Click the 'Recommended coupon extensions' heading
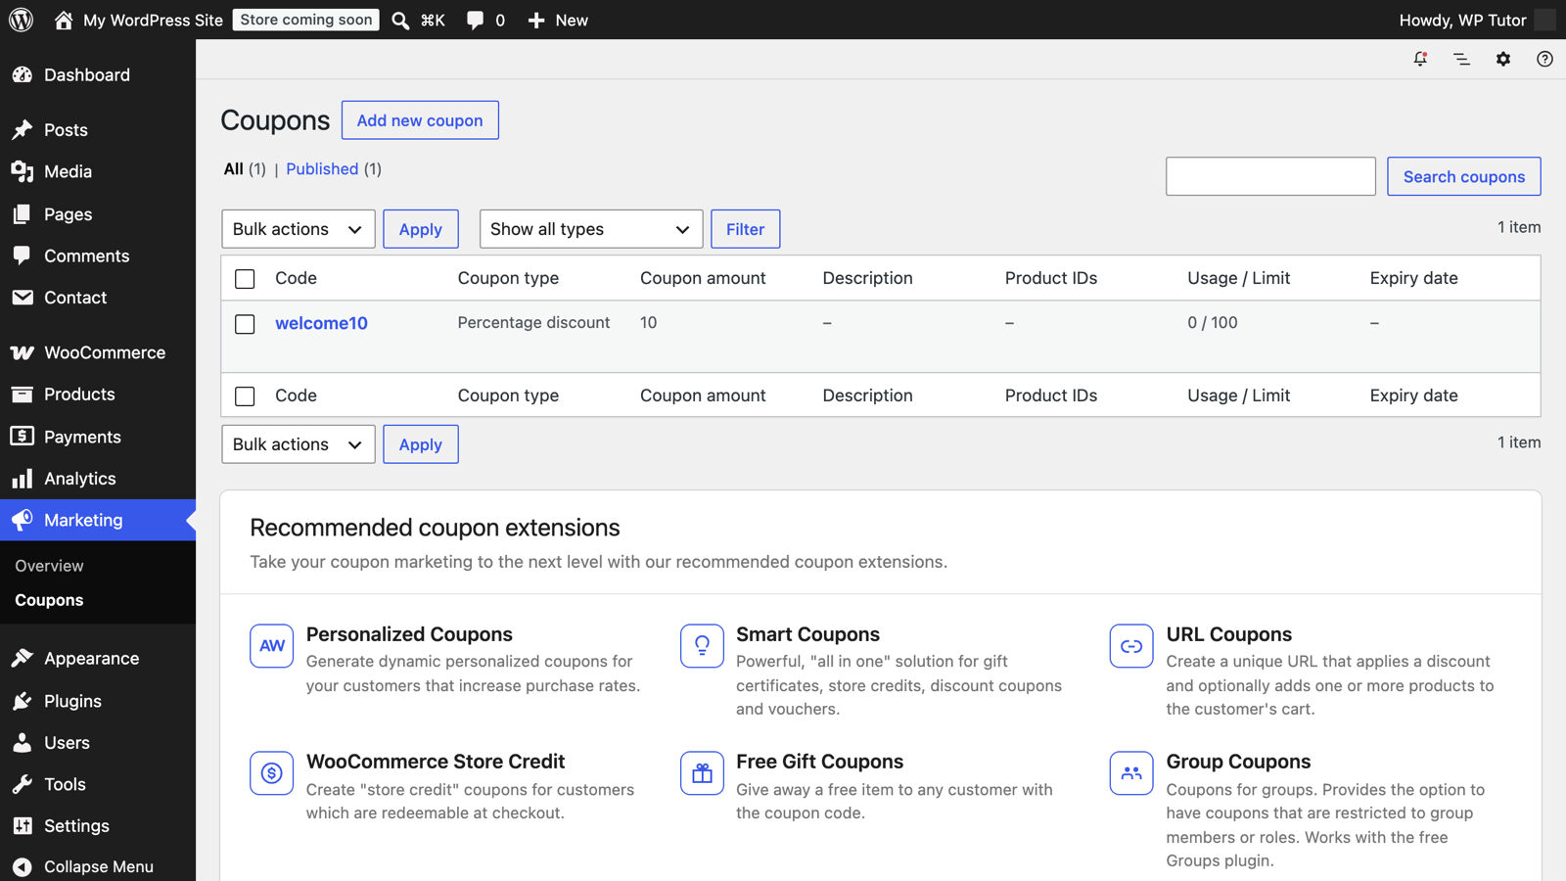Viewport: 1566px width, 881px height. [x=435, y=528]
